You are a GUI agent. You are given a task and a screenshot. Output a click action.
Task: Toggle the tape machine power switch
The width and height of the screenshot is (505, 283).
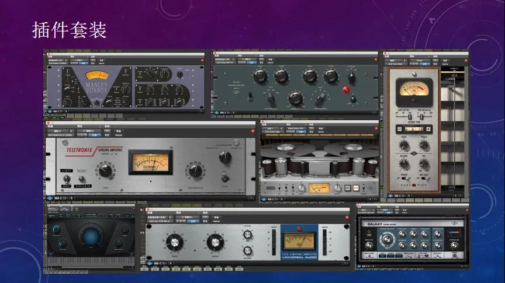coord(364,187)
